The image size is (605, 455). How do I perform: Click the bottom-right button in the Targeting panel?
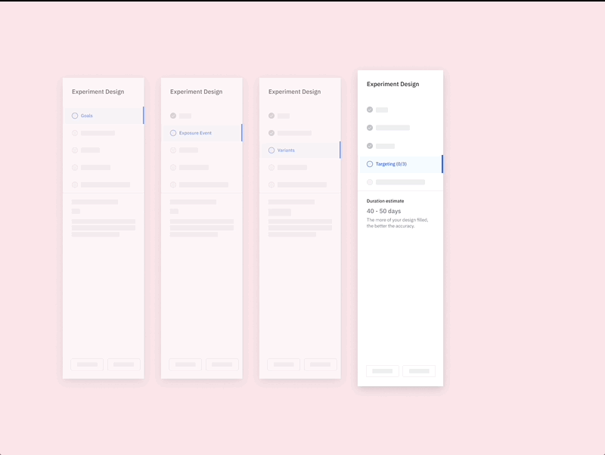pyautogui.click(x=419, y=371)
